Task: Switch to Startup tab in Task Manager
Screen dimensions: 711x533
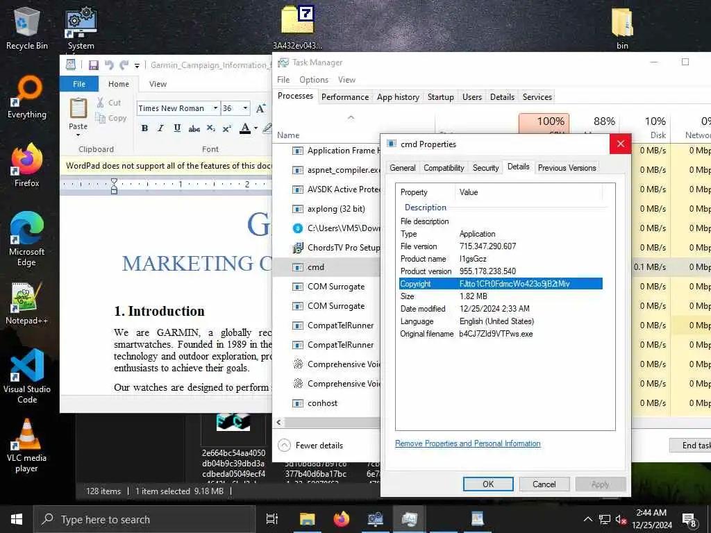Action: coord(440,97)
